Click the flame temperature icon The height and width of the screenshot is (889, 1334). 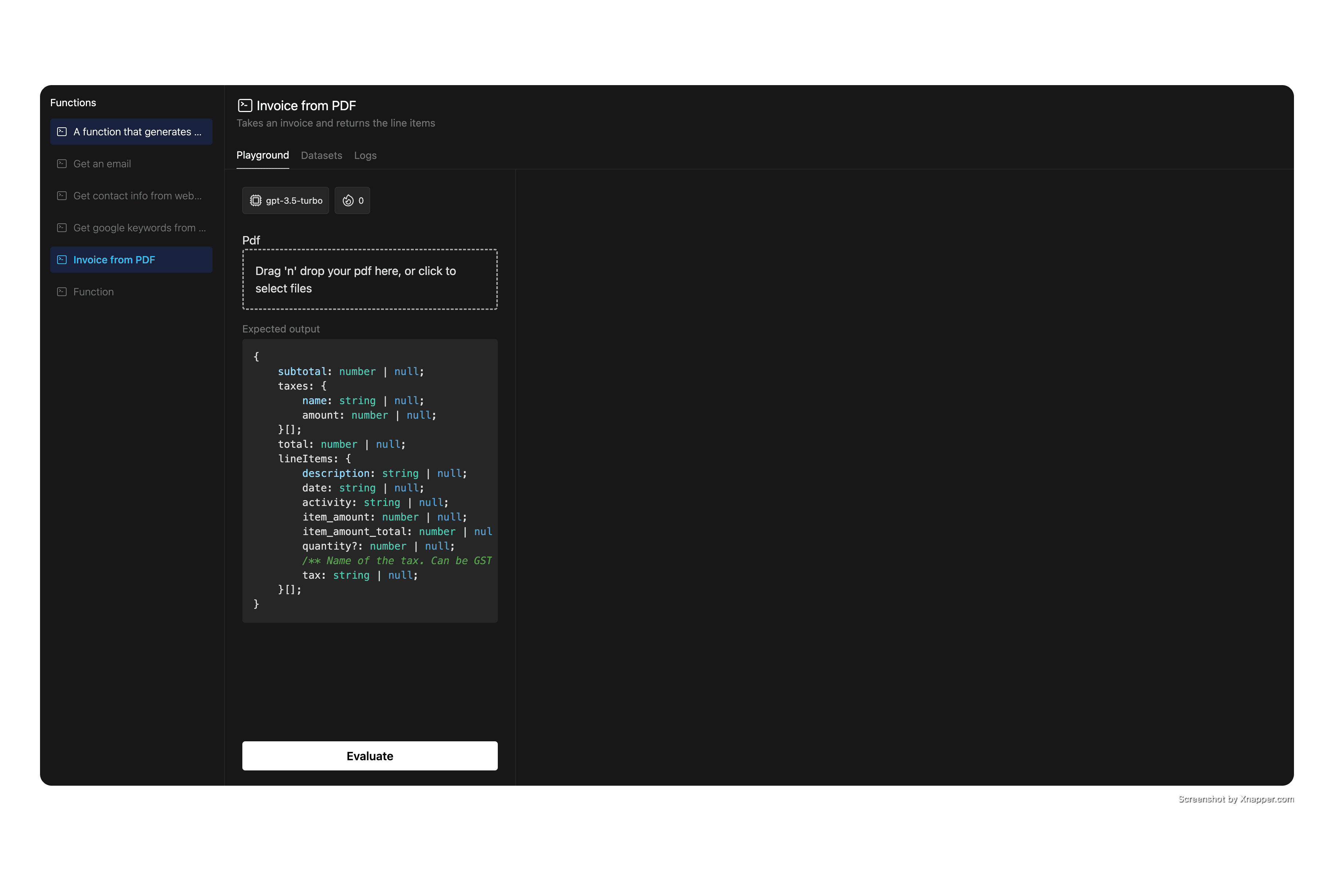pyautogui.click(x=348, y=201)
